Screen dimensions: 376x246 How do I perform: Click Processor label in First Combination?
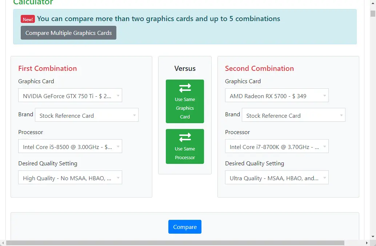(x=31, y=132)
